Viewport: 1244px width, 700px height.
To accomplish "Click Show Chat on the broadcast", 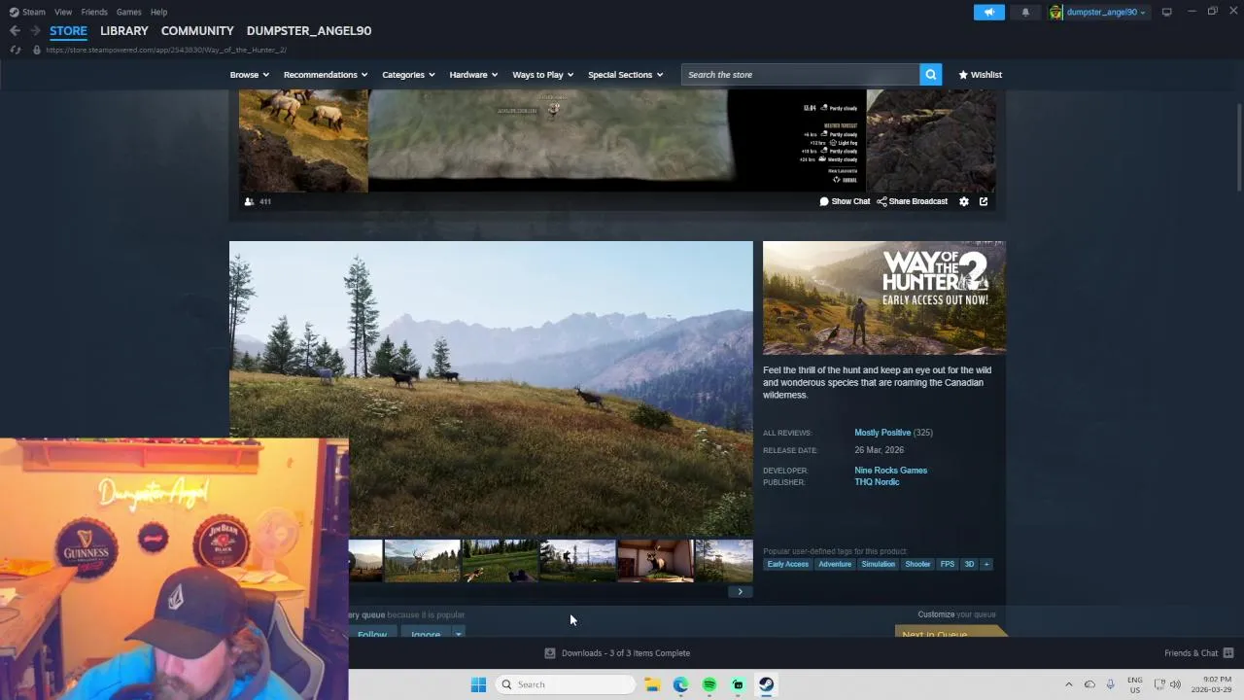I will [845, 201].
